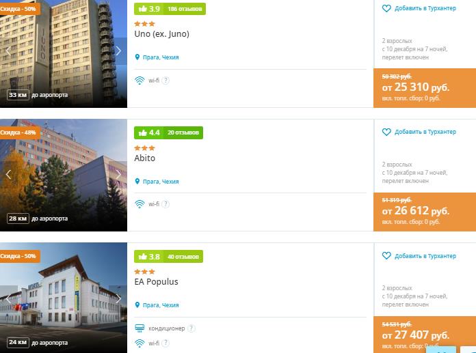Image resolution: width=476 pixels, height=353 pixels.
Task: Open the 20 отзывов rating badge
Action: 168,132
